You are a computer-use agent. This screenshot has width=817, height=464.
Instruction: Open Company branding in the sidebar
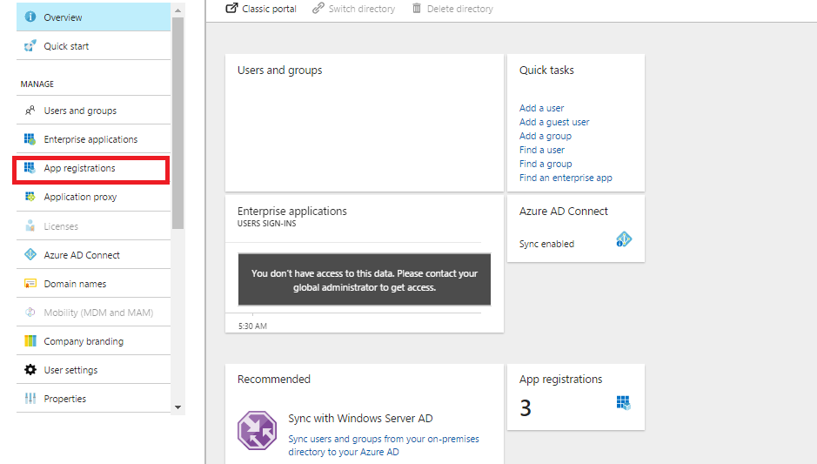pyautogui.click(x=93, y=341)
